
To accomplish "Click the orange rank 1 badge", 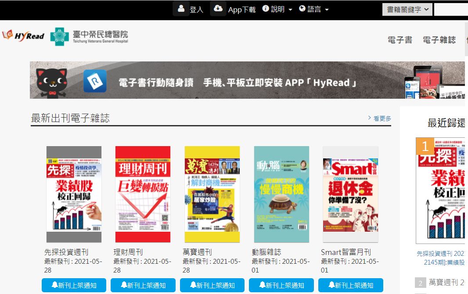I will [x=425, y=146].
